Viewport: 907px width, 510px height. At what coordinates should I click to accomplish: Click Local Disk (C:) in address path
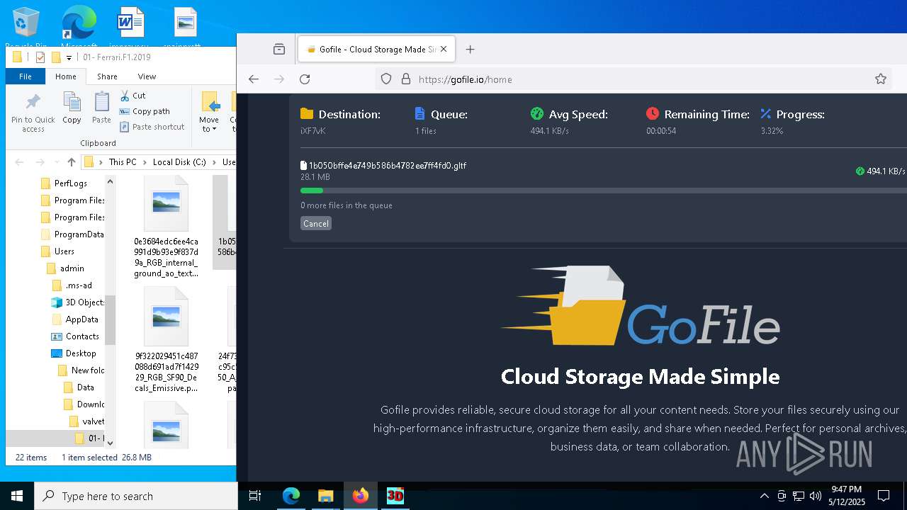click(x=179, y=162)
